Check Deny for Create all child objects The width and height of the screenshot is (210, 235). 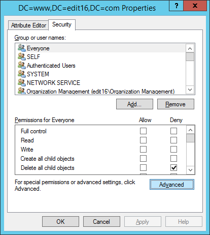click(x=173, y=159)
